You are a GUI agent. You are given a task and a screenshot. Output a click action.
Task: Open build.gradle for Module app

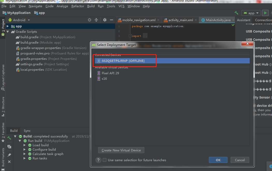[38, 43]
